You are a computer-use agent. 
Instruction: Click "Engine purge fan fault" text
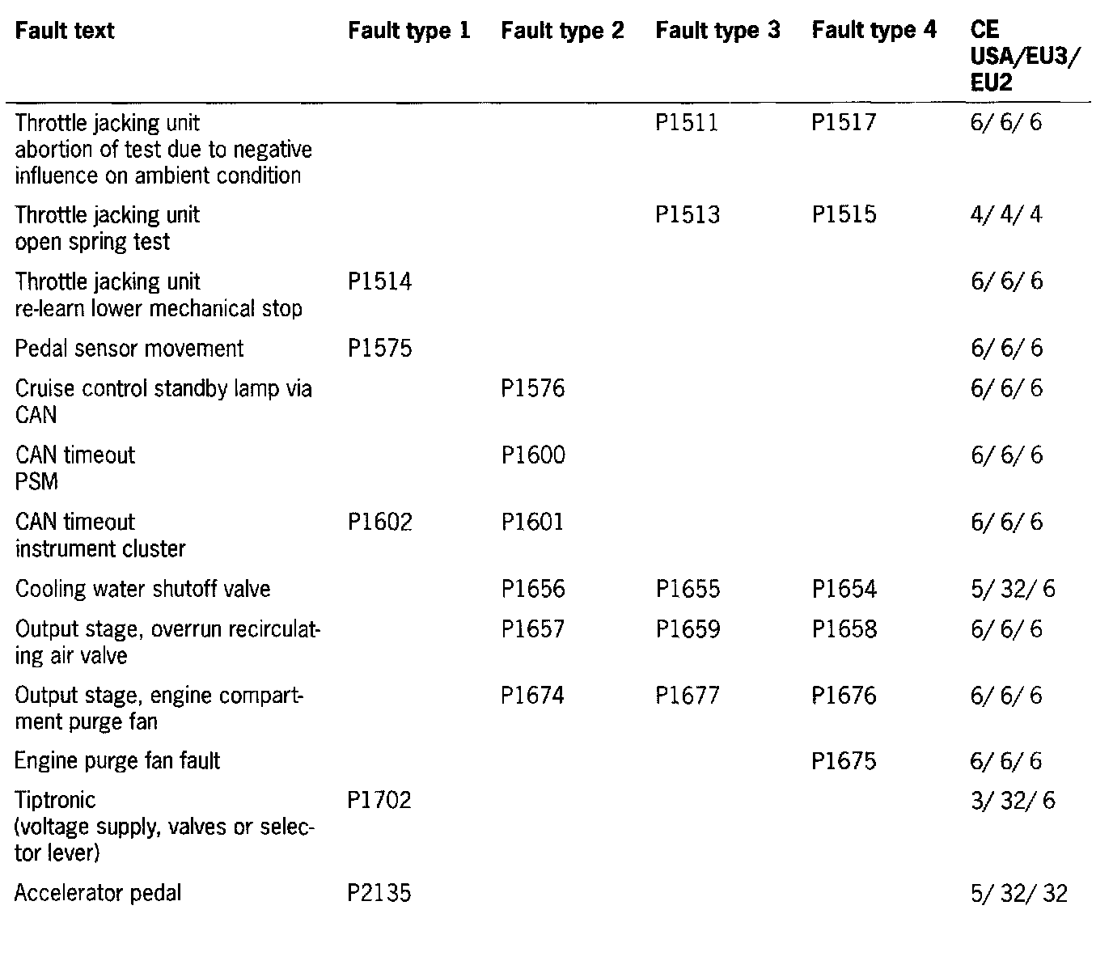coord(117,761)
